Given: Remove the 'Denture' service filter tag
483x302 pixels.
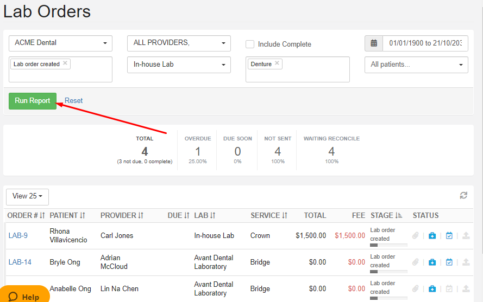Looking at the screenshot, I should (277, 63).
